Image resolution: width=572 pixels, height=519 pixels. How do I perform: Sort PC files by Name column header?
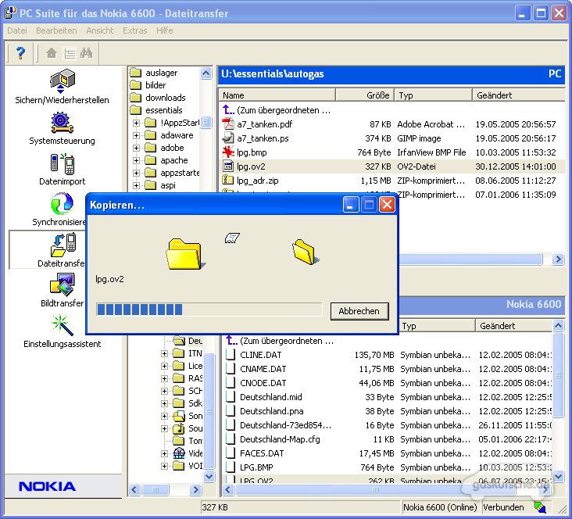[x=277, y=95]
